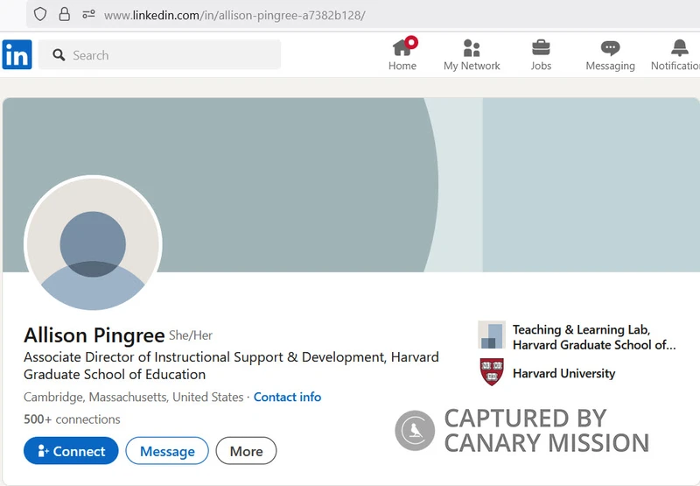Click the search magnifier icon
This screenshot has width=700, height=486.
tap(59, 55)
